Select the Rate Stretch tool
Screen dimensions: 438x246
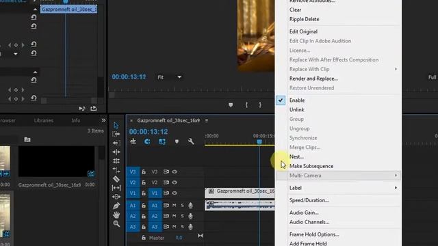coord(116,170)
